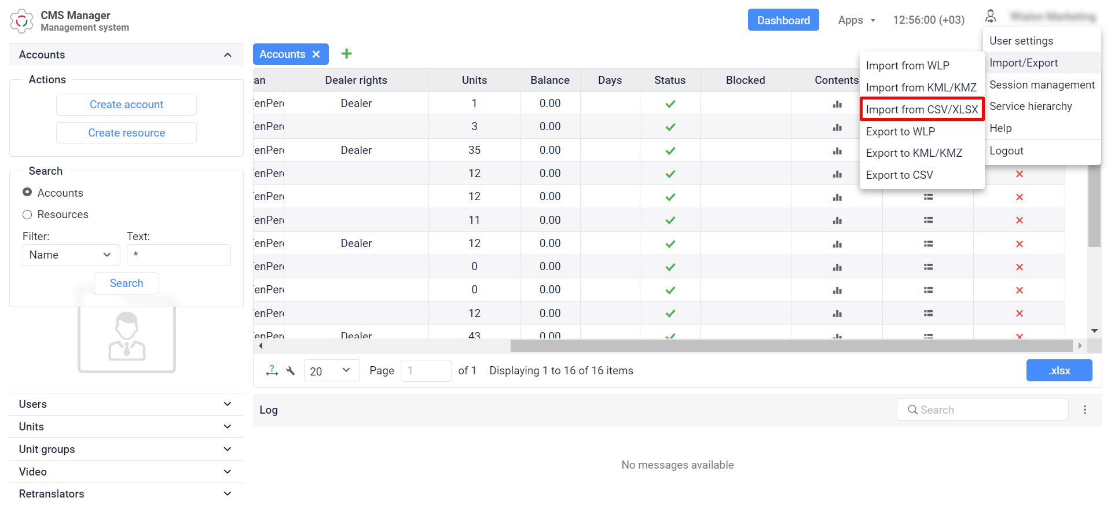Click the list icon in the last visible row

[x=928, y=336]
